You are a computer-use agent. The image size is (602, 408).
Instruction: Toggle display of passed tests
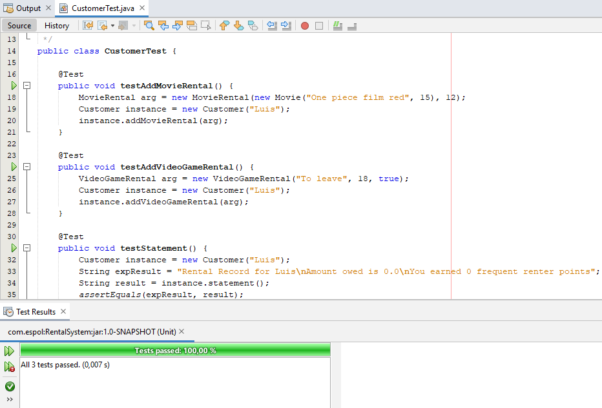point(9,386)
